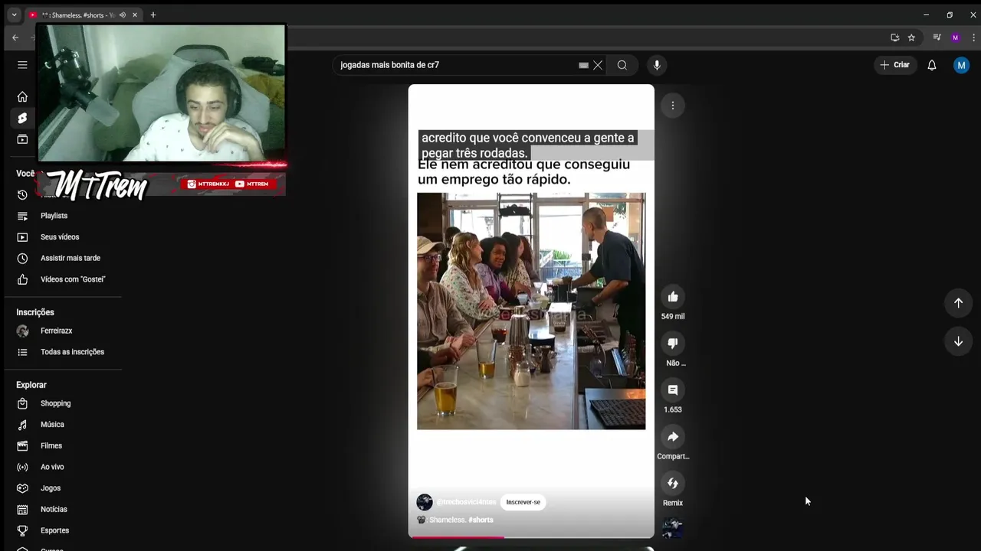Open the Chrome three-dot menu
The width and height of the screenshot is (981, 551).
[973, 37]
